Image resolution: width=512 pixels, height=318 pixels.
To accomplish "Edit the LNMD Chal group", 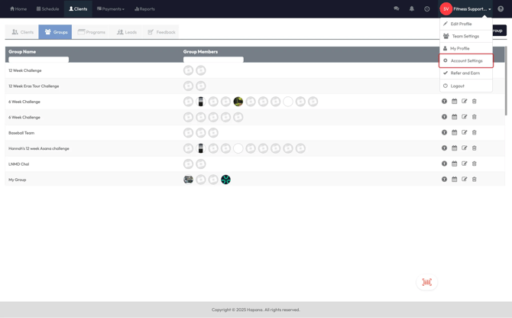I will (464, 164).
